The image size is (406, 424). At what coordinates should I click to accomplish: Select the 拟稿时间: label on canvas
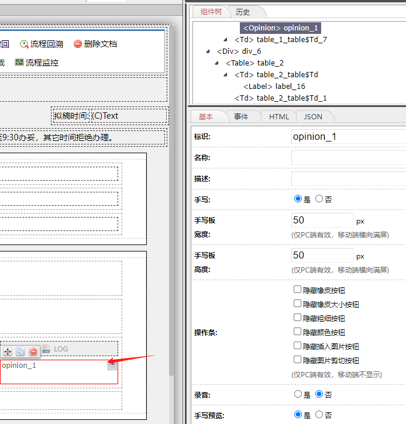point(71,116)
